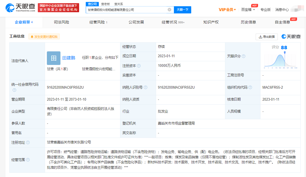Click the credit code 91620200MAC6FR552U under 统一社会信用代码

point(65,88)
